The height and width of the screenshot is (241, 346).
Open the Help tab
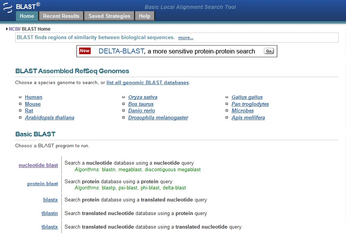[144, 16]
